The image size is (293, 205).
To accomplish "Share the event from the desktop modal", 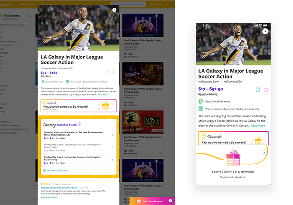I will click(x=108, y=72).
